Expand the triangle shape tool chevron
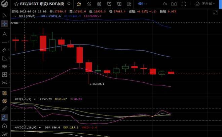The height and width of the screenshot is (137, 222). click(9, 58)
